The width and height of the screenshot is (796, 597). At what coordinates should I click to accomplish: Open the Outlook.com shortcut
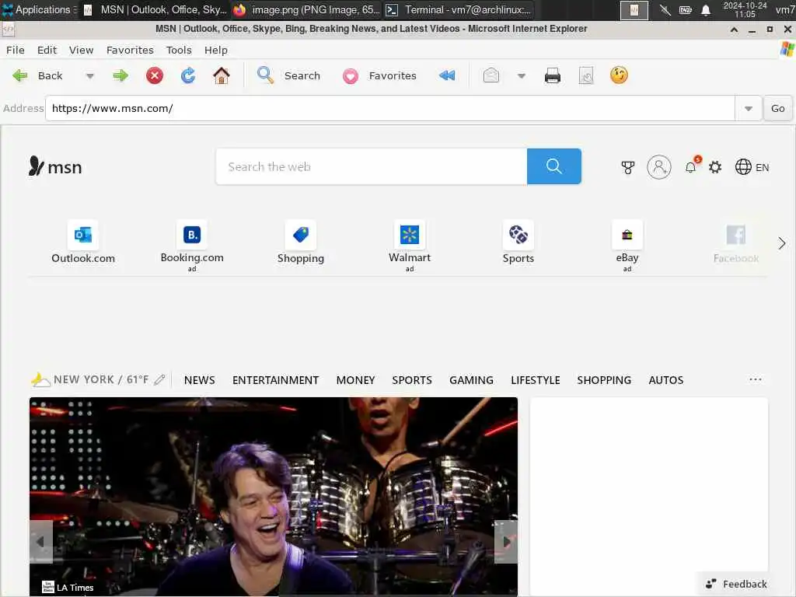tap(83, 243)
